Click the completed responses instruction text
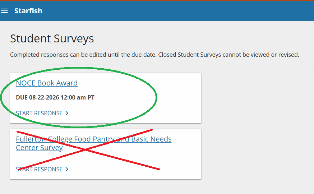314x194 pixels. (x=154, y=55)
